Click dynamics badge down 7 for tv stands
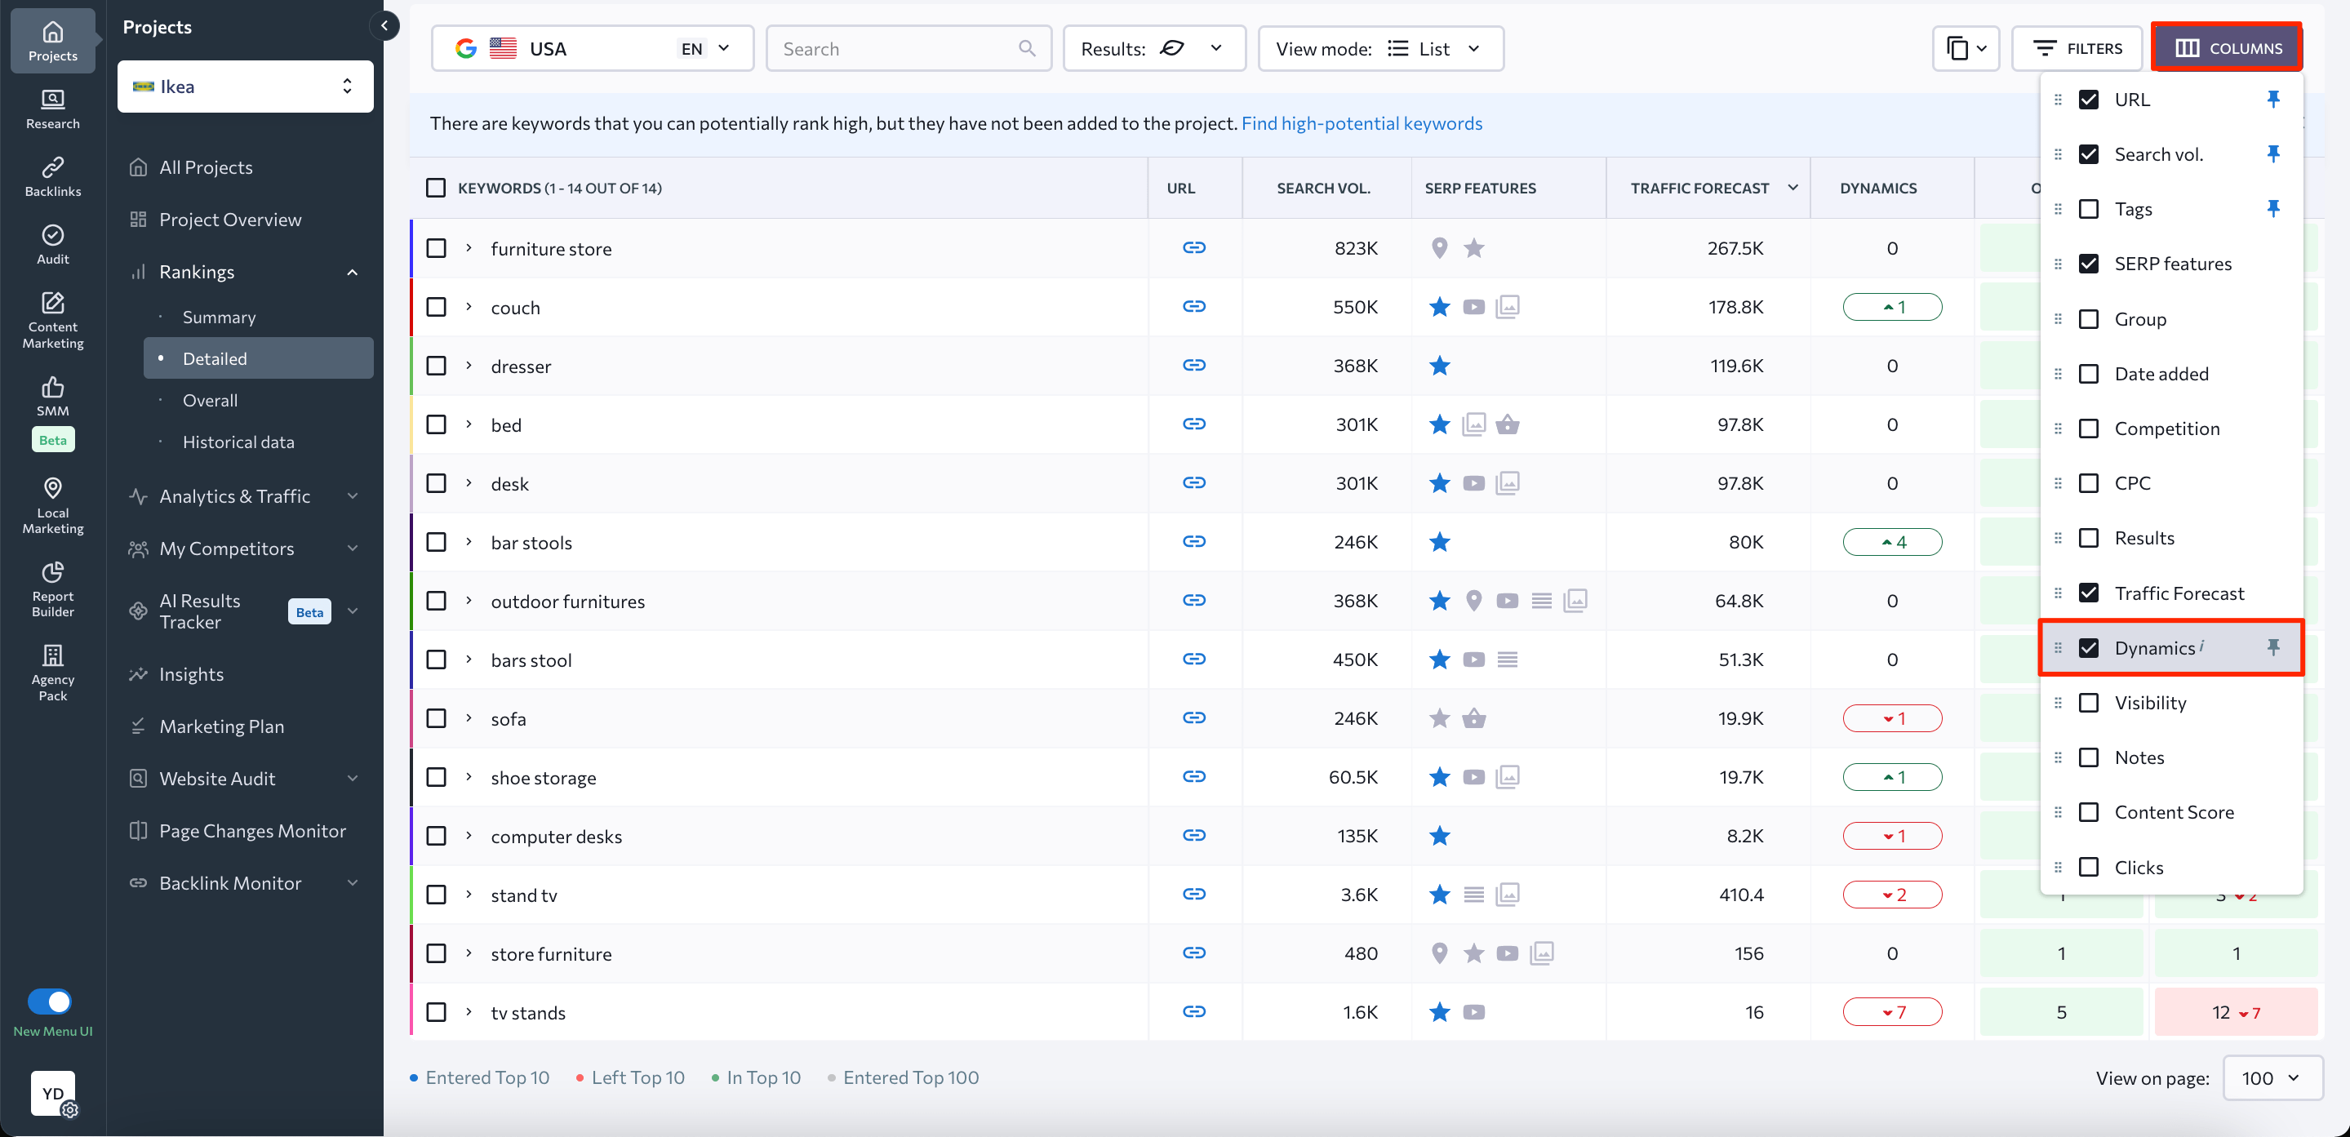Viewport: 2350px width, 1137px height. pos(1892,1012)
